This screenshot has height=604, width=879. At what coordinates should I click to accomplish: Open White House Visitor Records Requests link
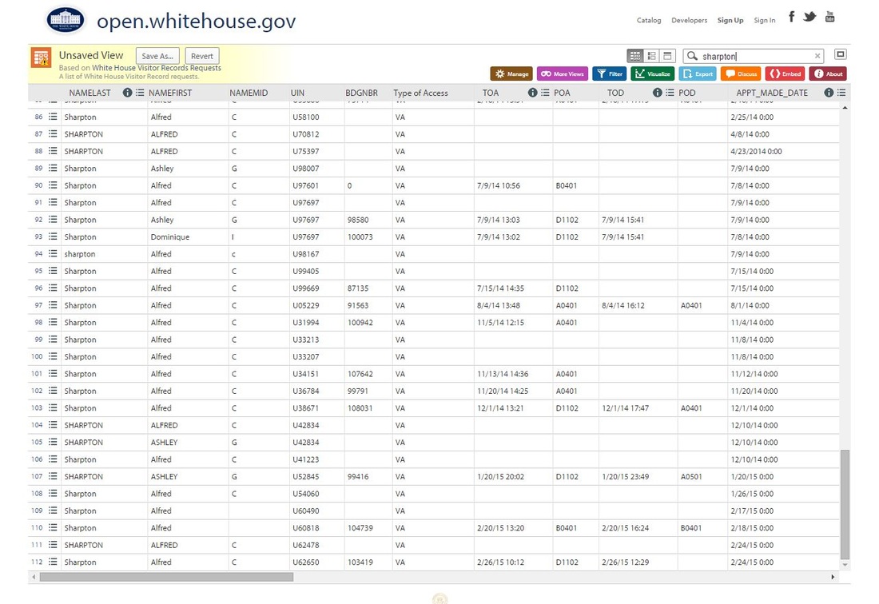[157, 68]
